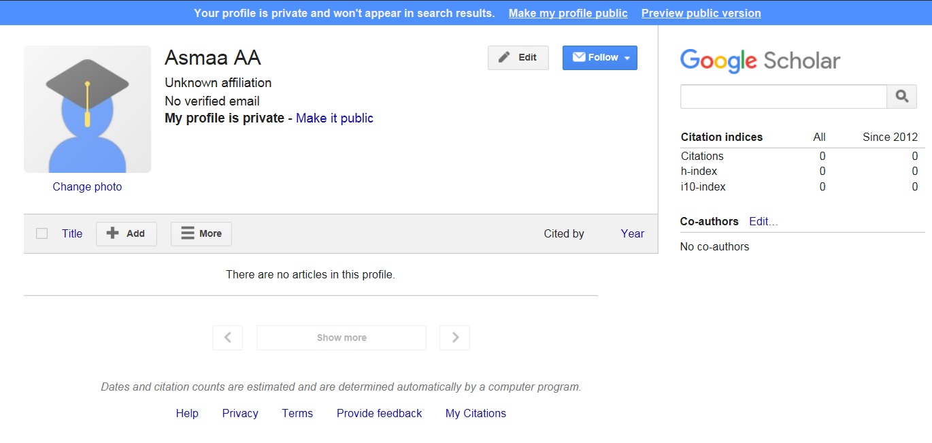Click inside the Scholar search field
The width and height of the screenshot is (932, 443).
pos(782,96)
